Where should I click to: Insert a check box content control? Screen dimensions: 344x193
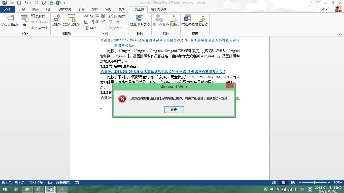[86, 22]
